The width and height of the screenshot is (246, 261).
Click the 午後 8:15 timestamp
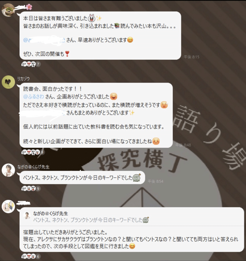point(191,57)
